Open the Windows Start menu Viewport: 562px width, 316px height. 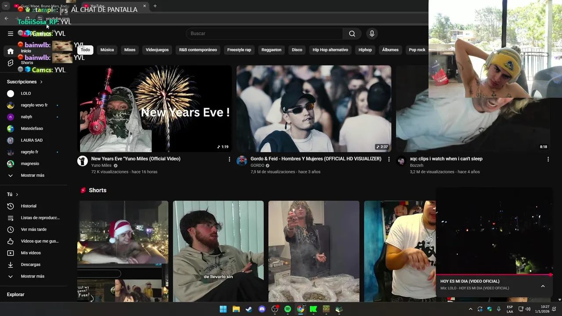tap(223, 309)
